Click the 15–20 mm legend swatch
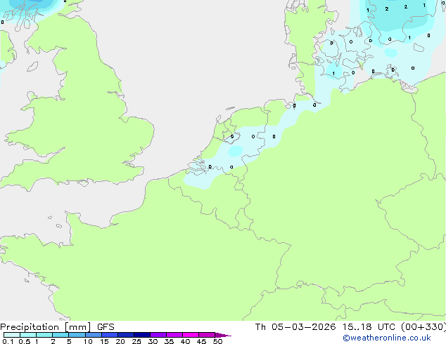 pyautogui.click(x=110, y=335)
